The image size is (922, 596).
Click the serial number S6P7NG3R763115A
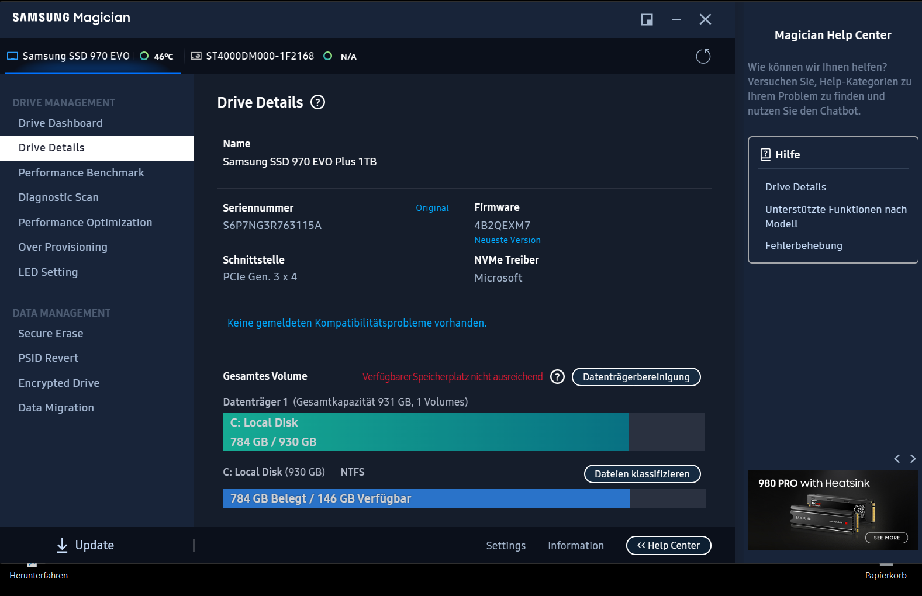point(272,226)
